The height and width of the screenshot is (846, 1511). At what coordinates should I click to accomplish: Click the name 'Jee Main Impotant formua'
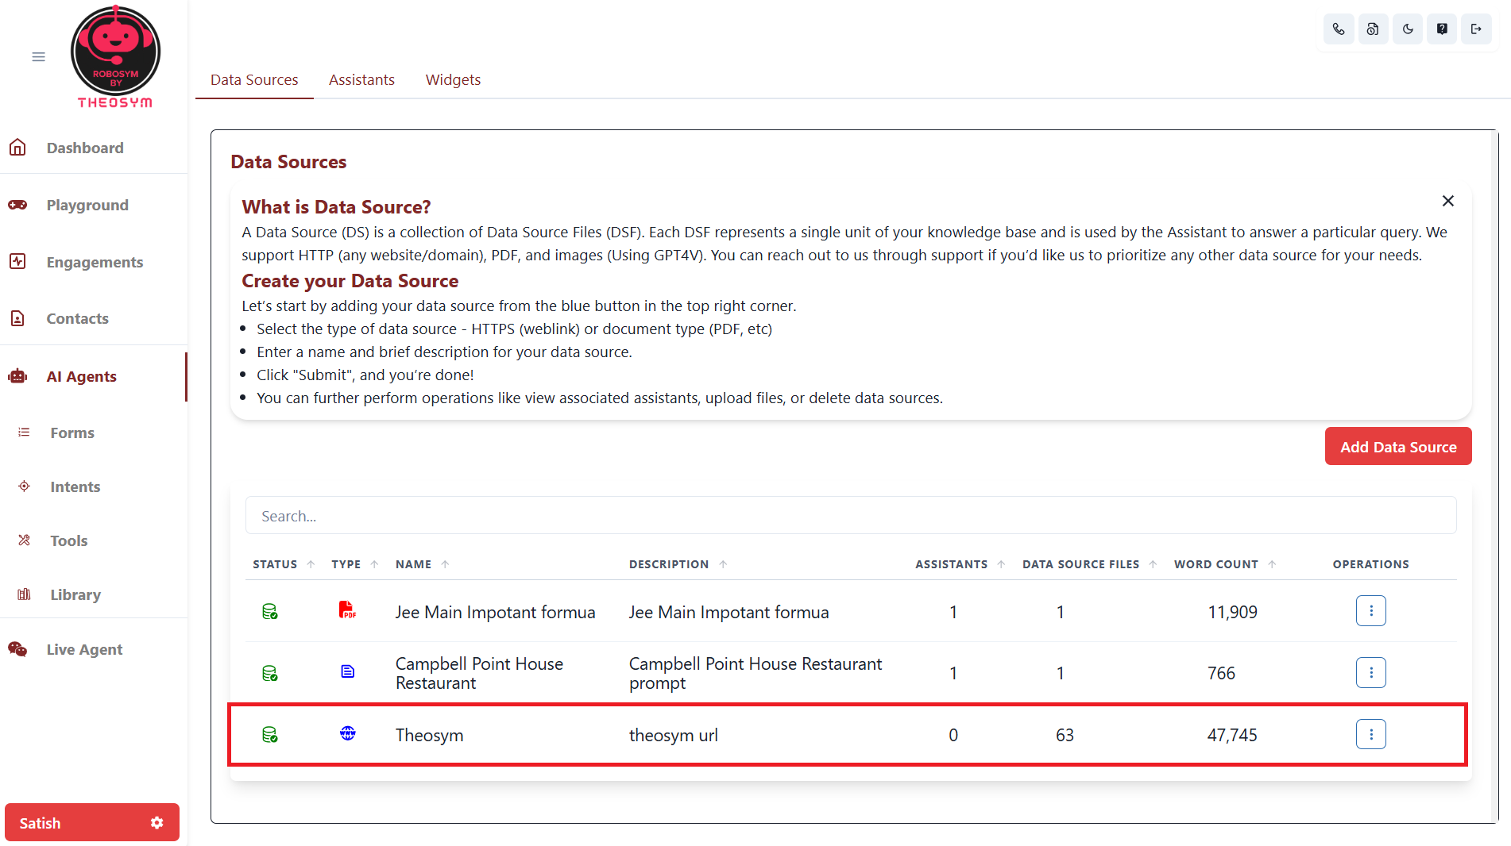tap(495, 612)
